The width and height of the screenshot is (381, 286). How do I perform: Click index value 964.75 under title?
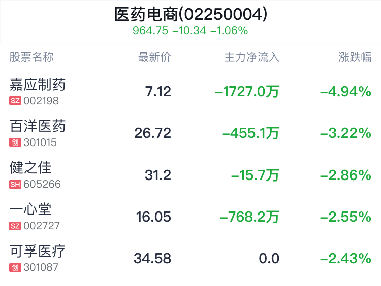(x=150, y=31)
